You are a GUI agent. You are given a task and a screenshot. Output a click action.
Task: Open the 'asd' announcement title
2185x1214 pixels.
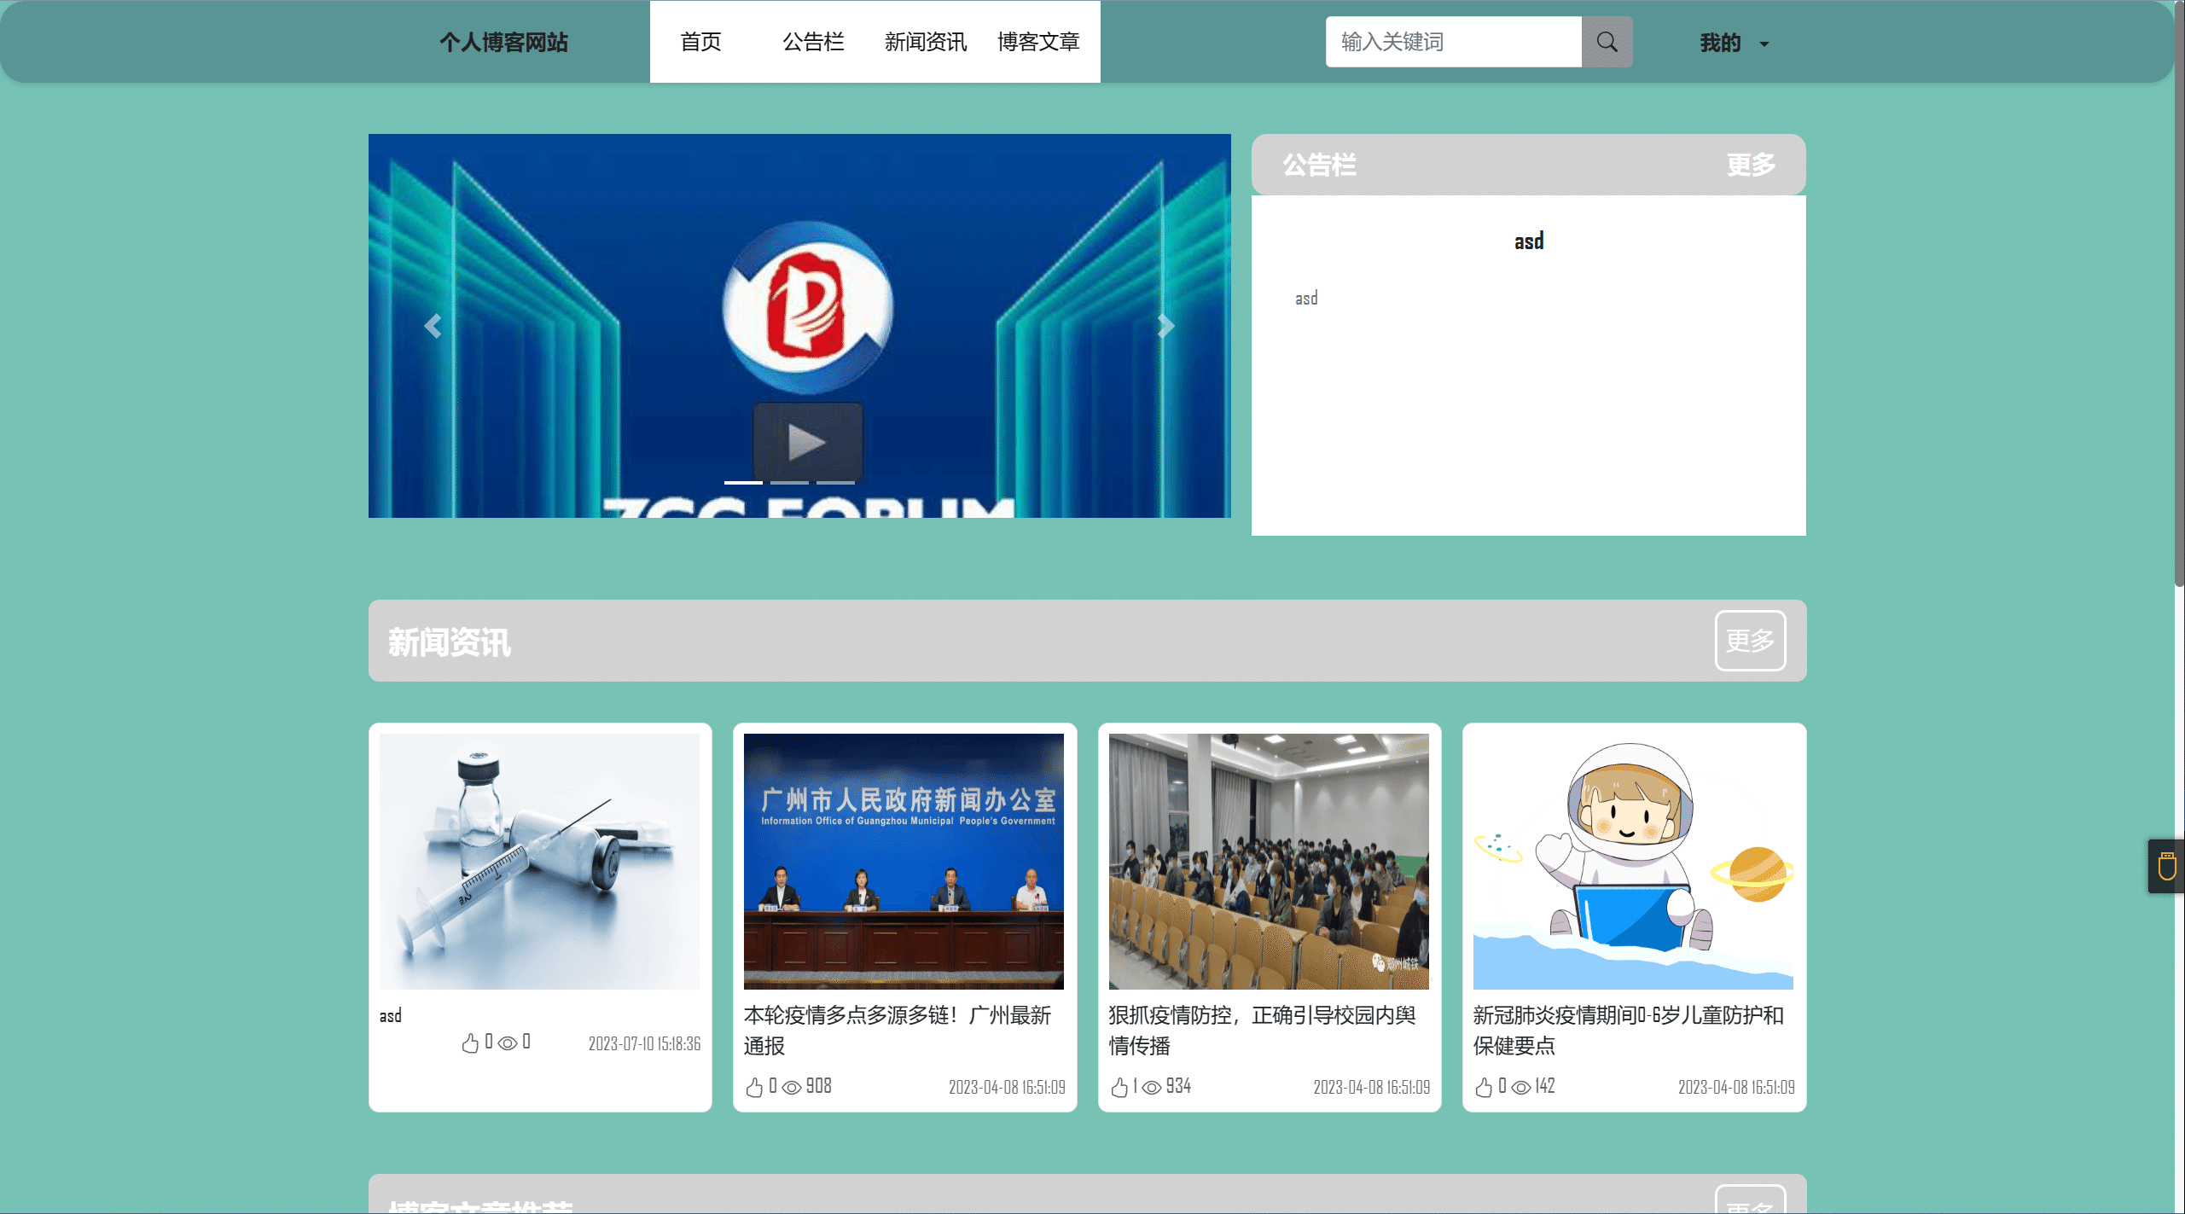click(1528, 241)
